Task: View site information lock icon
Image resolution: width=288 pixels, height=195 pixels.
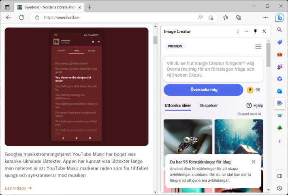Action: [x=37, y=18]
